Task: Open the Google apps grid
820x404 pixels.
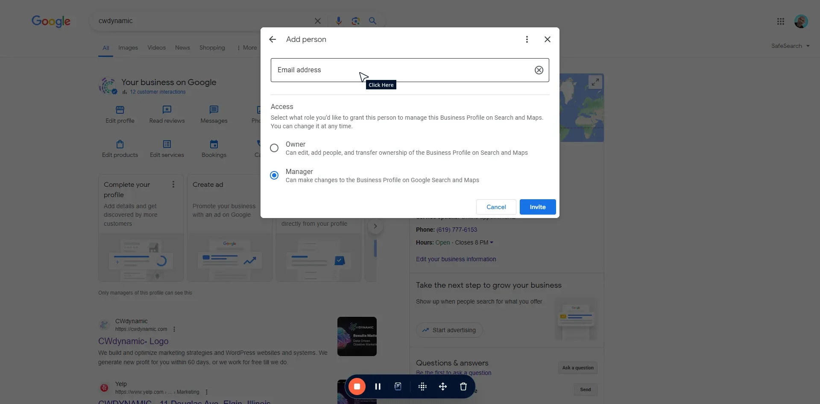Action: tap(780, 21)
